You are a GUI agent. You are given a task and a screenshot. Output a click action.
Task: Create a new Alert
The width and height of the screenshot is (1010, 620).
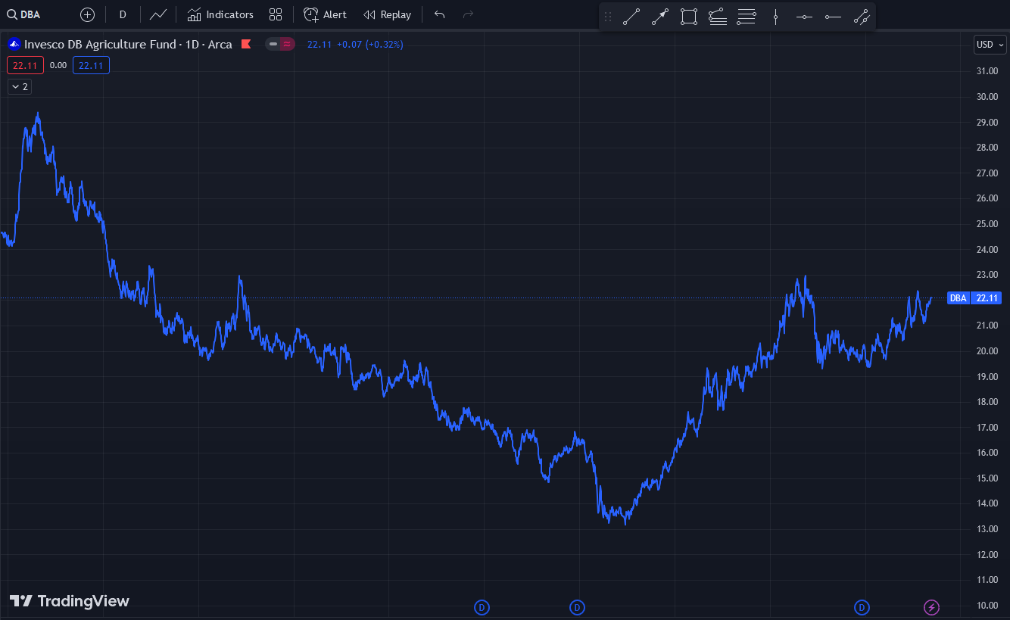tap(325, 14)
